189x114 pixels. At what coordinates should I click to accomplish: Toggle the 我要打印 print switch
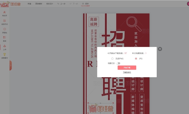point(118,63)
